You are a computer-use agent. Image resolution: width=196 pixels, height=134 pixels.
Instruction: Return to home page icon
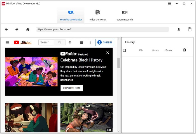click(28, 29)
